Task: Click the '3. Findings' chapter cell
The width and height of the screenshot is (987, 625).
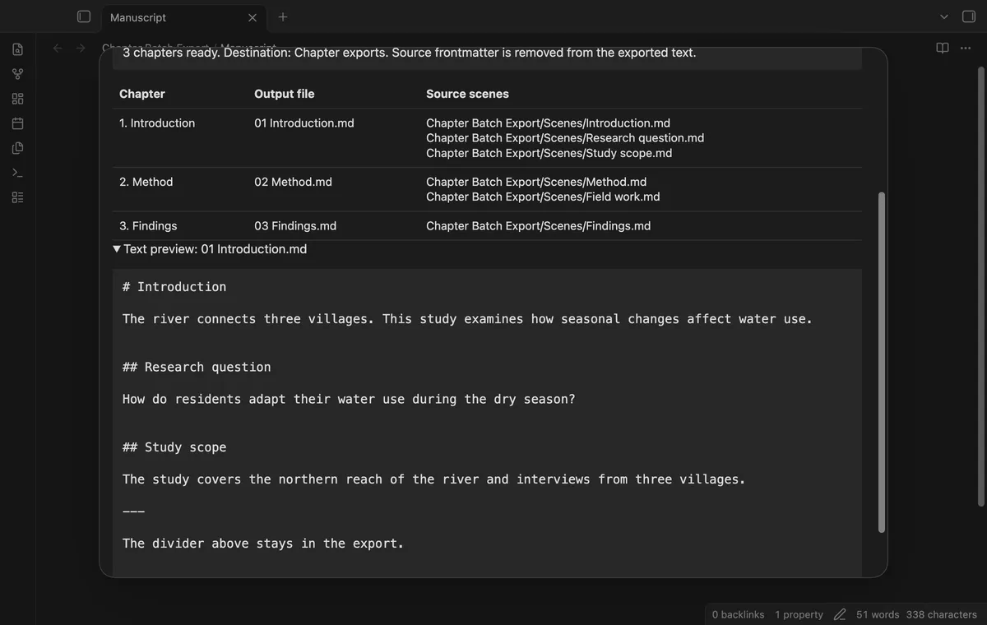Action: pos(148,226)
